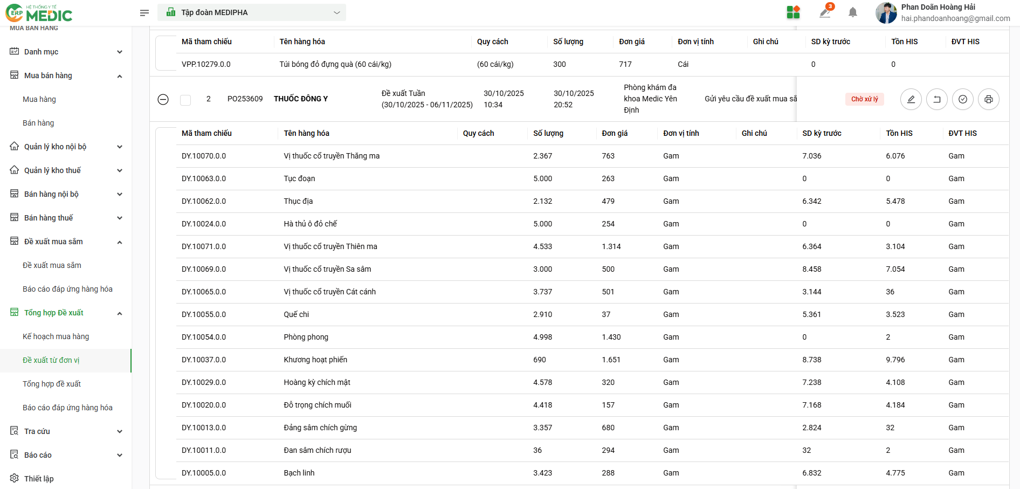Go to Tổng hợp đề xuất submenu item
Image resolution: width=1020 pixels, height=489 pixels.
coord(52,384)
